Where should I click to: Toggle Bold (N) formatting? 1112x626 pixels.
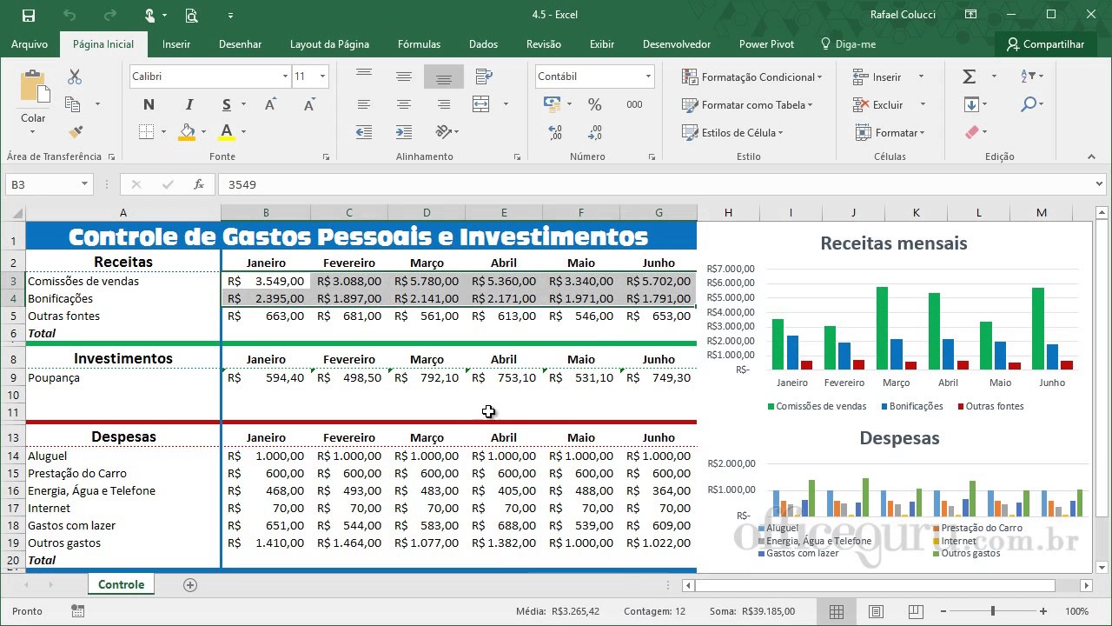[x=149, y=105]
